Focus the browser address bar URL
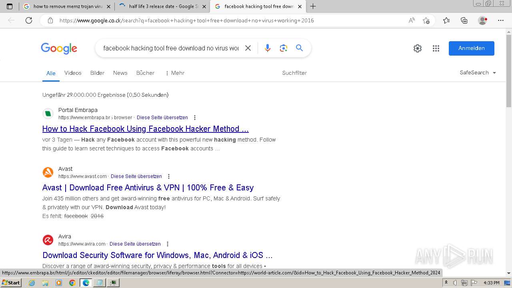Image resolution: width=512 pixels, height=288 pixels. [x=186, y=20]
